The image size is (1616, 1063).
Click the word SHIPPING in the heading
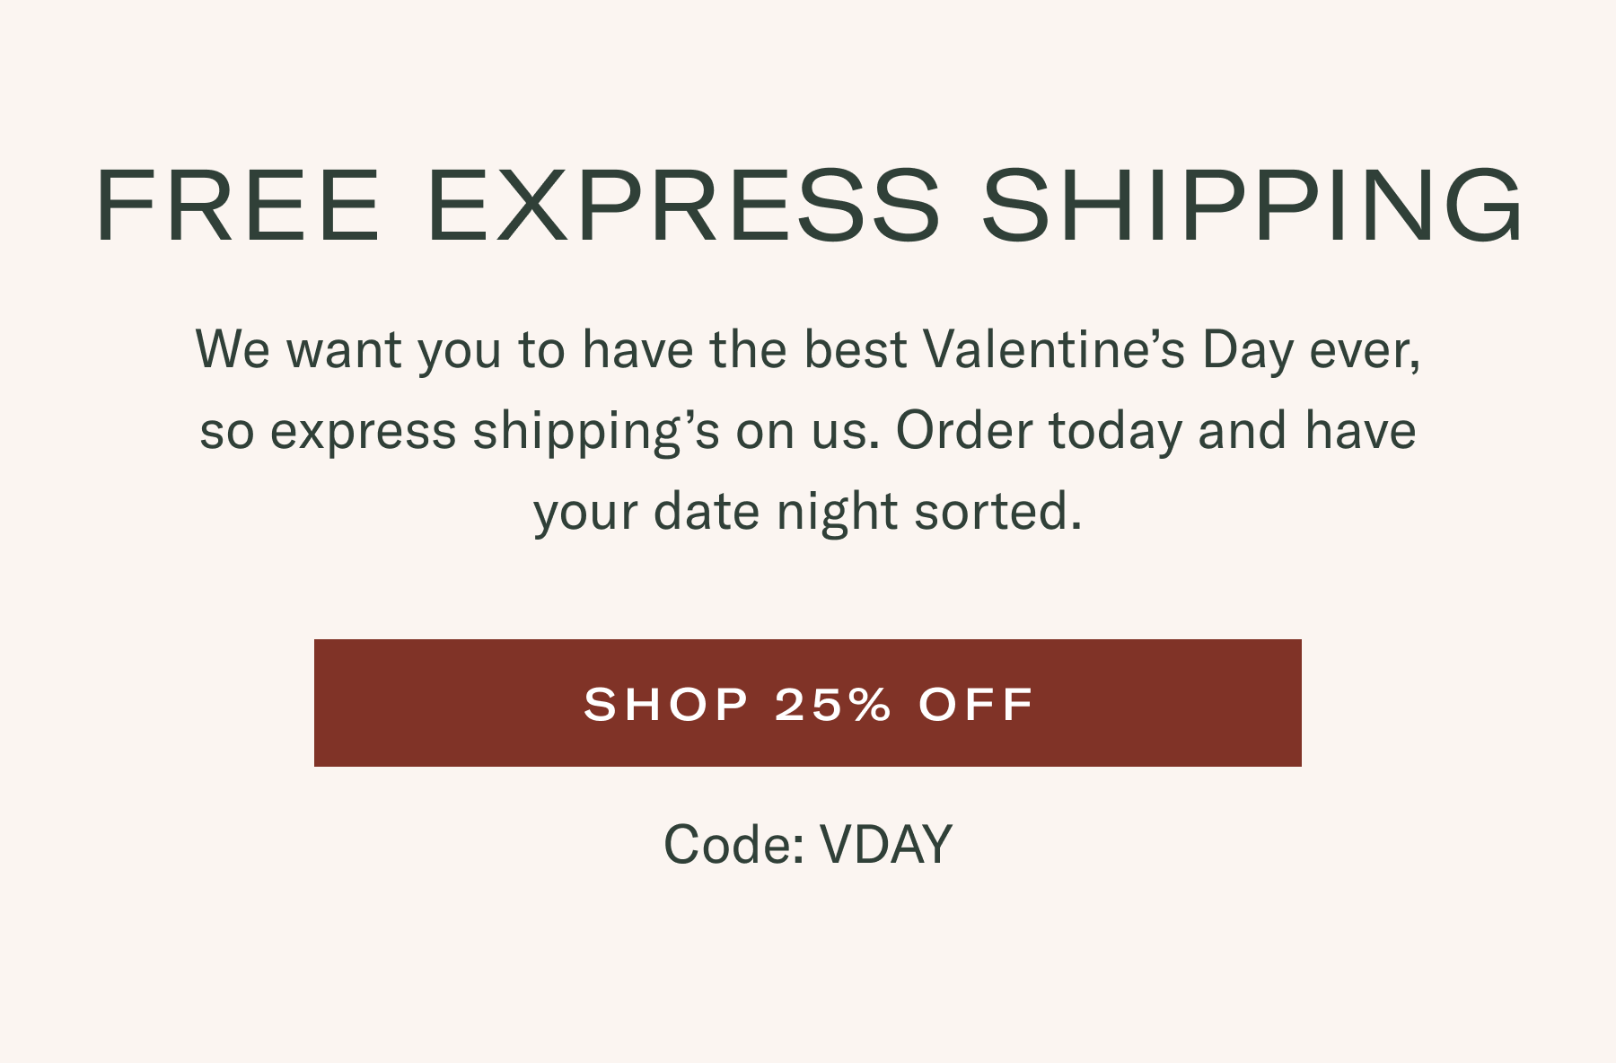(1252, 206)
